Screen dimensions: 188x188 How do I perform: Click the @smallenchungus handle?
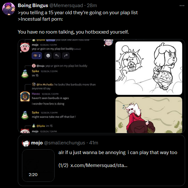point(65,143)
